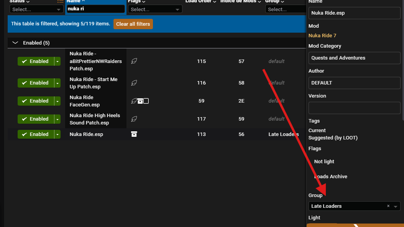Clear the Late Loaders group selection
Viewport: 404px width, 227px height.
click(388, 206)
